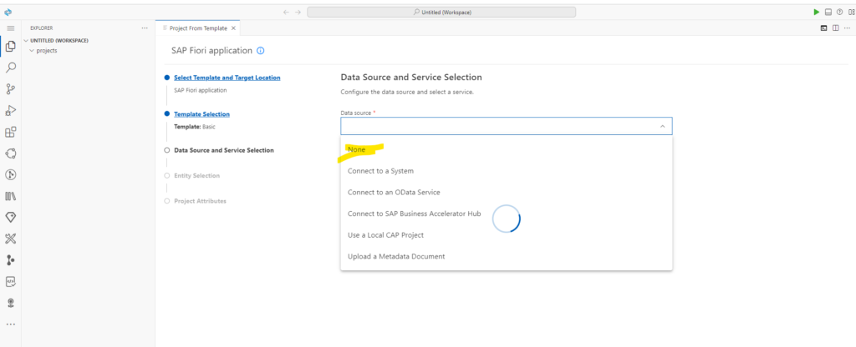Open the help question mark icon
The width and height of the screenshot is (856, 347).
click(839, 12)
